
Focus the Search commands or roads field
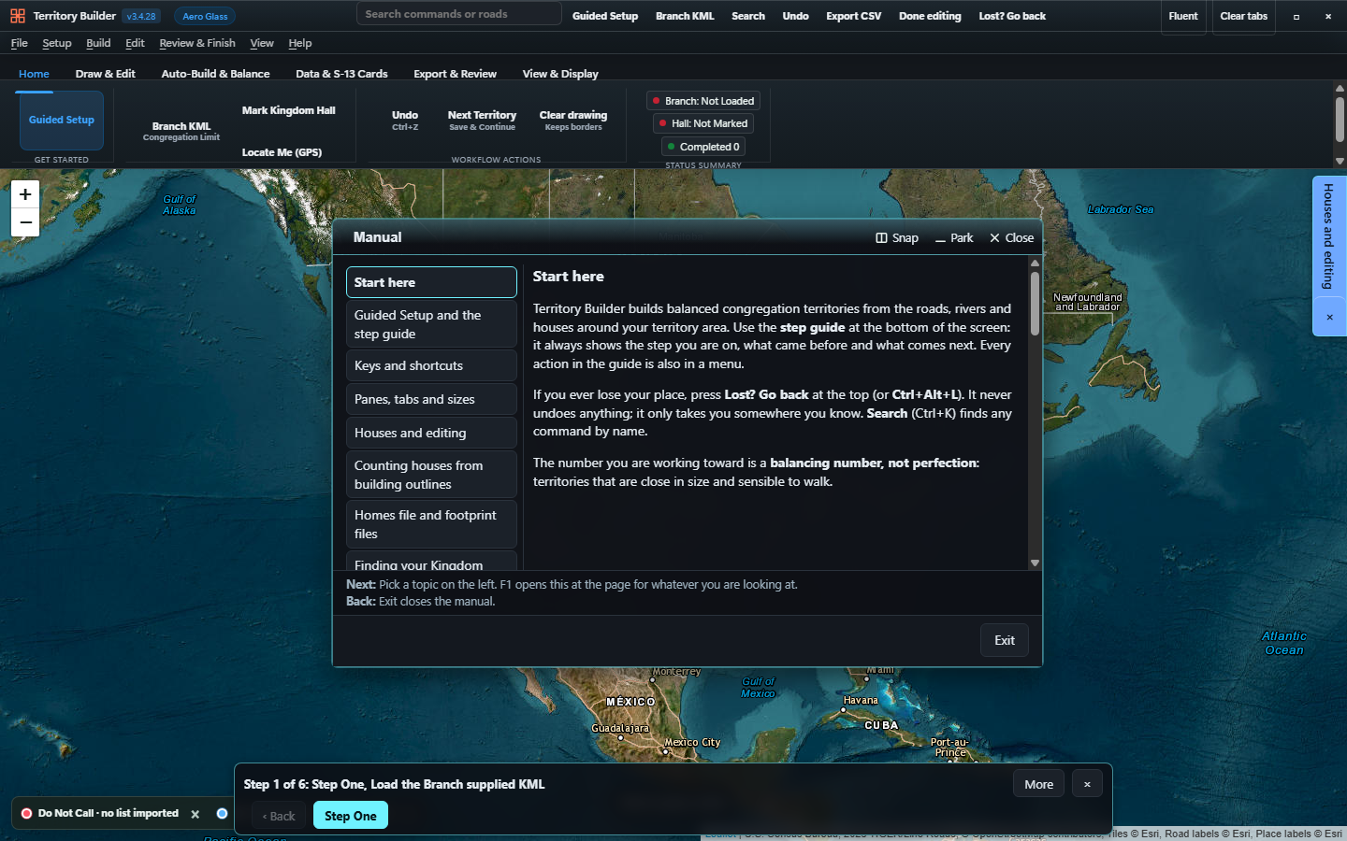tap(459, 14)
